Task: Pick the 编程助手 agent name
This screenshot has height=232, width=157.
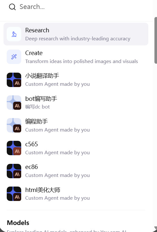Action: (x=37, y=122)
